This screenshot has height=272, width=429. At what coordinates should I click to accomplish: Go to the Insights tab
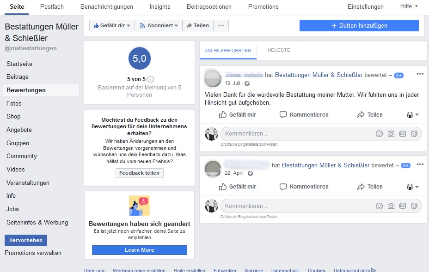(160, 7)
